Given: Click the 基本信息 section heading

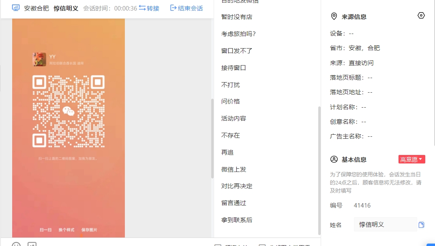Looking at the screenshot, I should [x=354, y=159].
